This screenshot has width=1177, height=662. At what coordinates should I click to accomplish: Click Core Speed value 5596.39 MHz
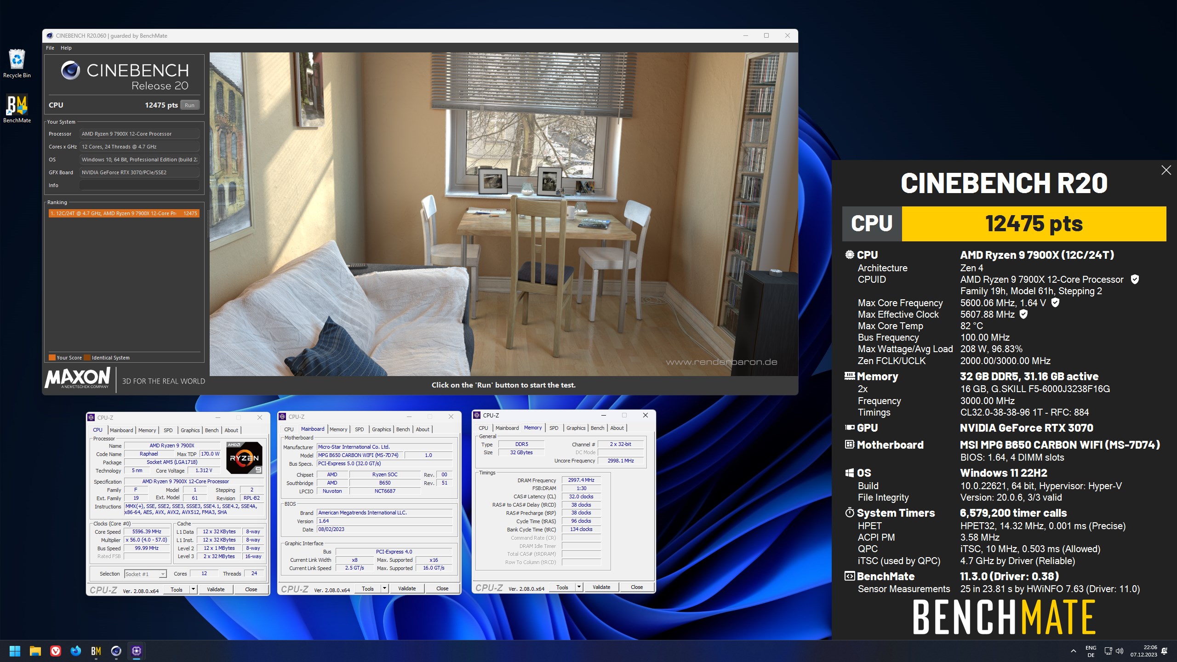(x=147, y=531)
